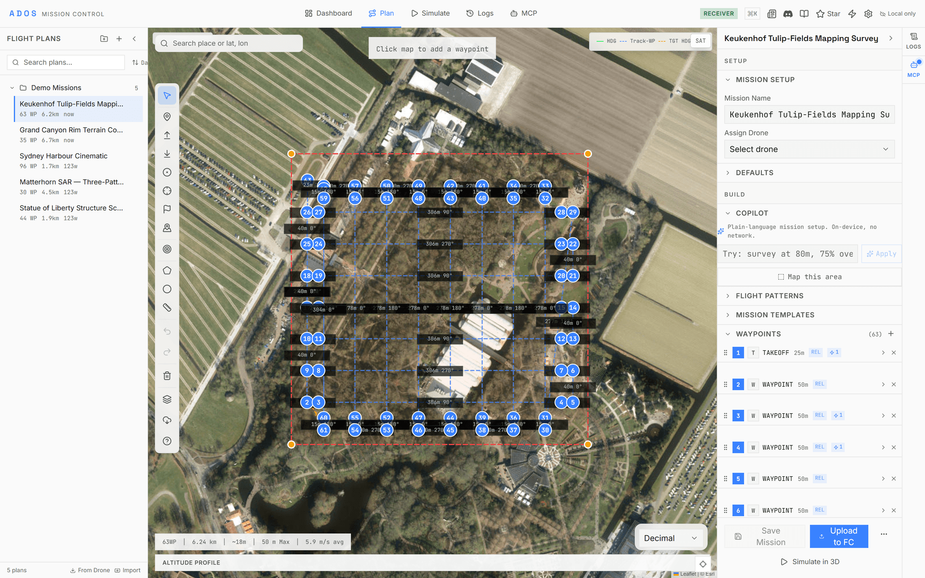
Task: Open the changelog news icon
Action: coord(772,13)
